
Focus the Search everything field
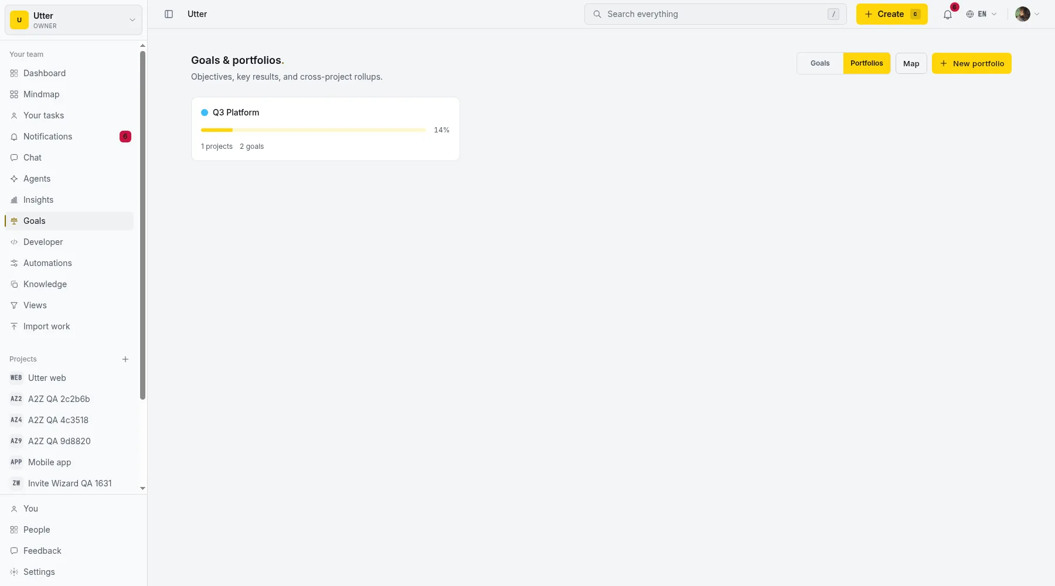(715, 14)
